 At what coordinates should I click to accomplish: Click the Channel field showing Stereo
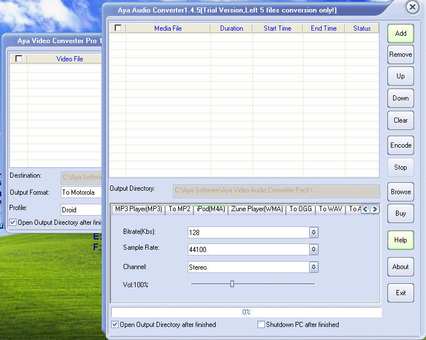tap(248, 267)
